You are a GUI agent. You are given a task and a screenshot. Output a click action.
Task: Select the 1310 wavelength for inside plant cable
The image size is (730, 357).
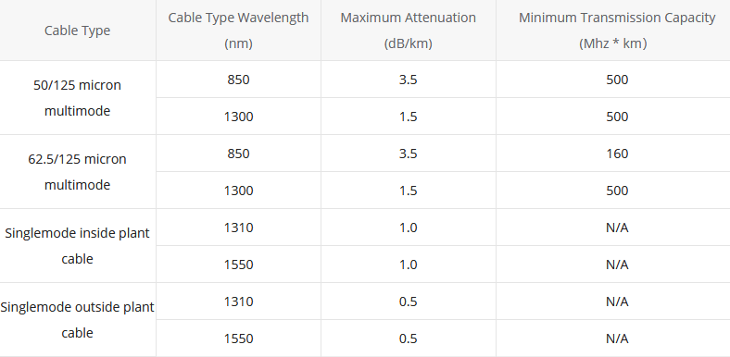pos(238,228)
